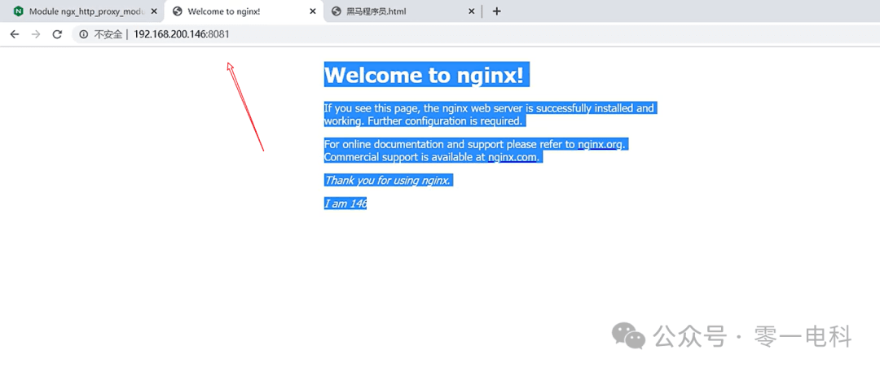Switch to the Module ngx_http_proxy_module tab

click(x=86, y=11)
